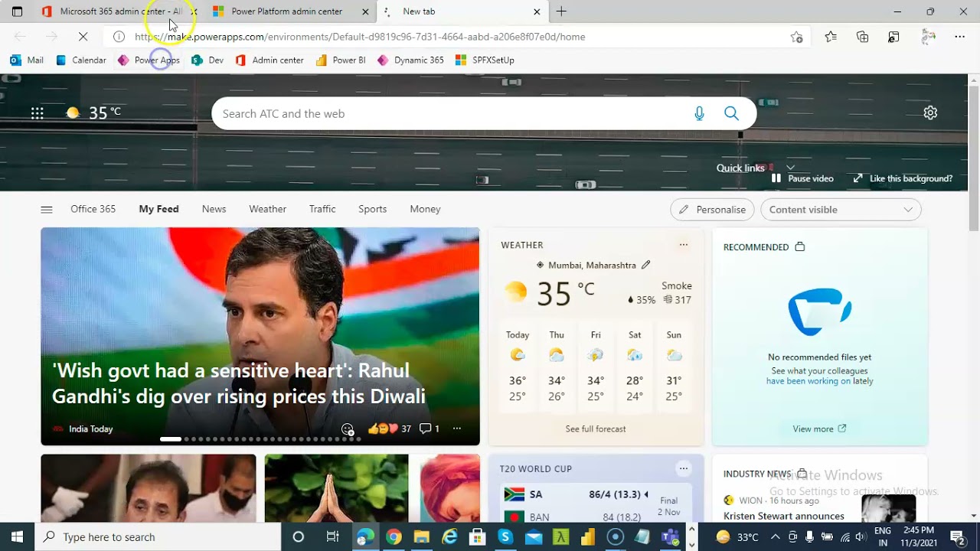The height and width of the screenshot is (551, 980).
Task: Open File Explorer from the taskbar
Action: 421,536
